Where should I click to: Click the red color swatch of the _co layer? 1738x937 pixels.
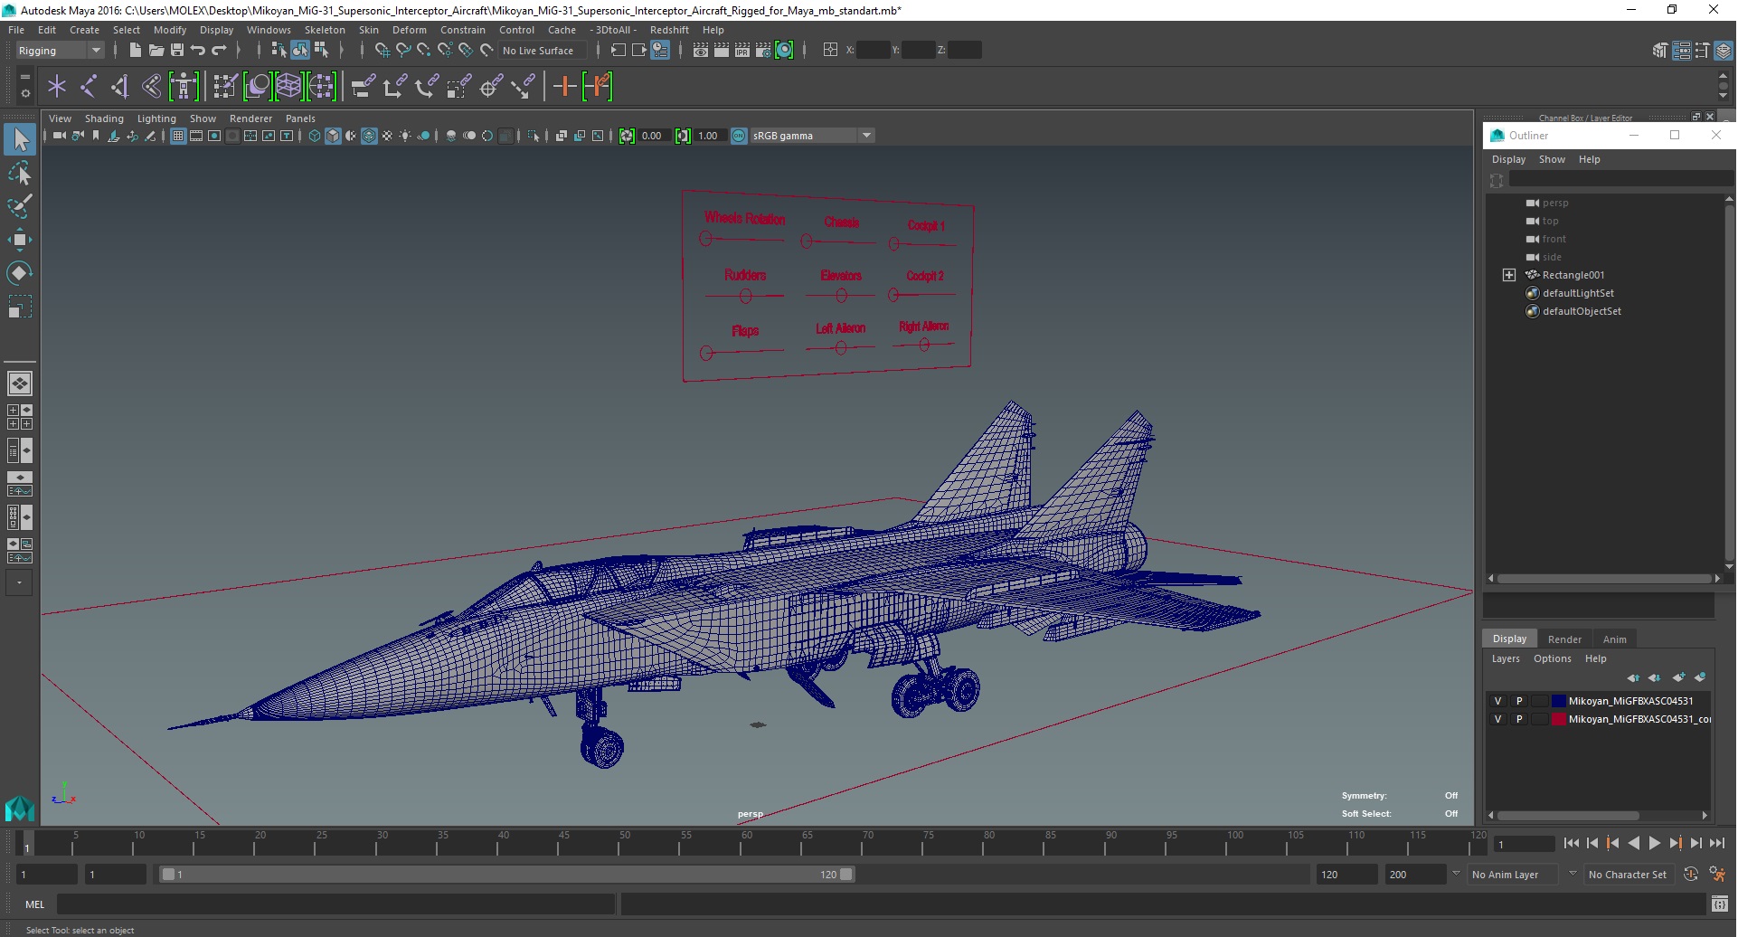[1558, 719]
